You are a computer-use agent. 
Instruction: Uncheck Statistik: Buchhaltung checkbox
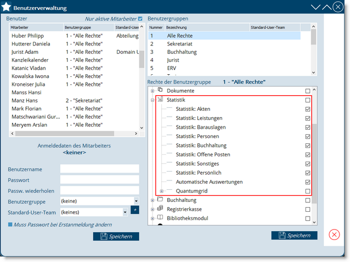[x=308, y=146]
